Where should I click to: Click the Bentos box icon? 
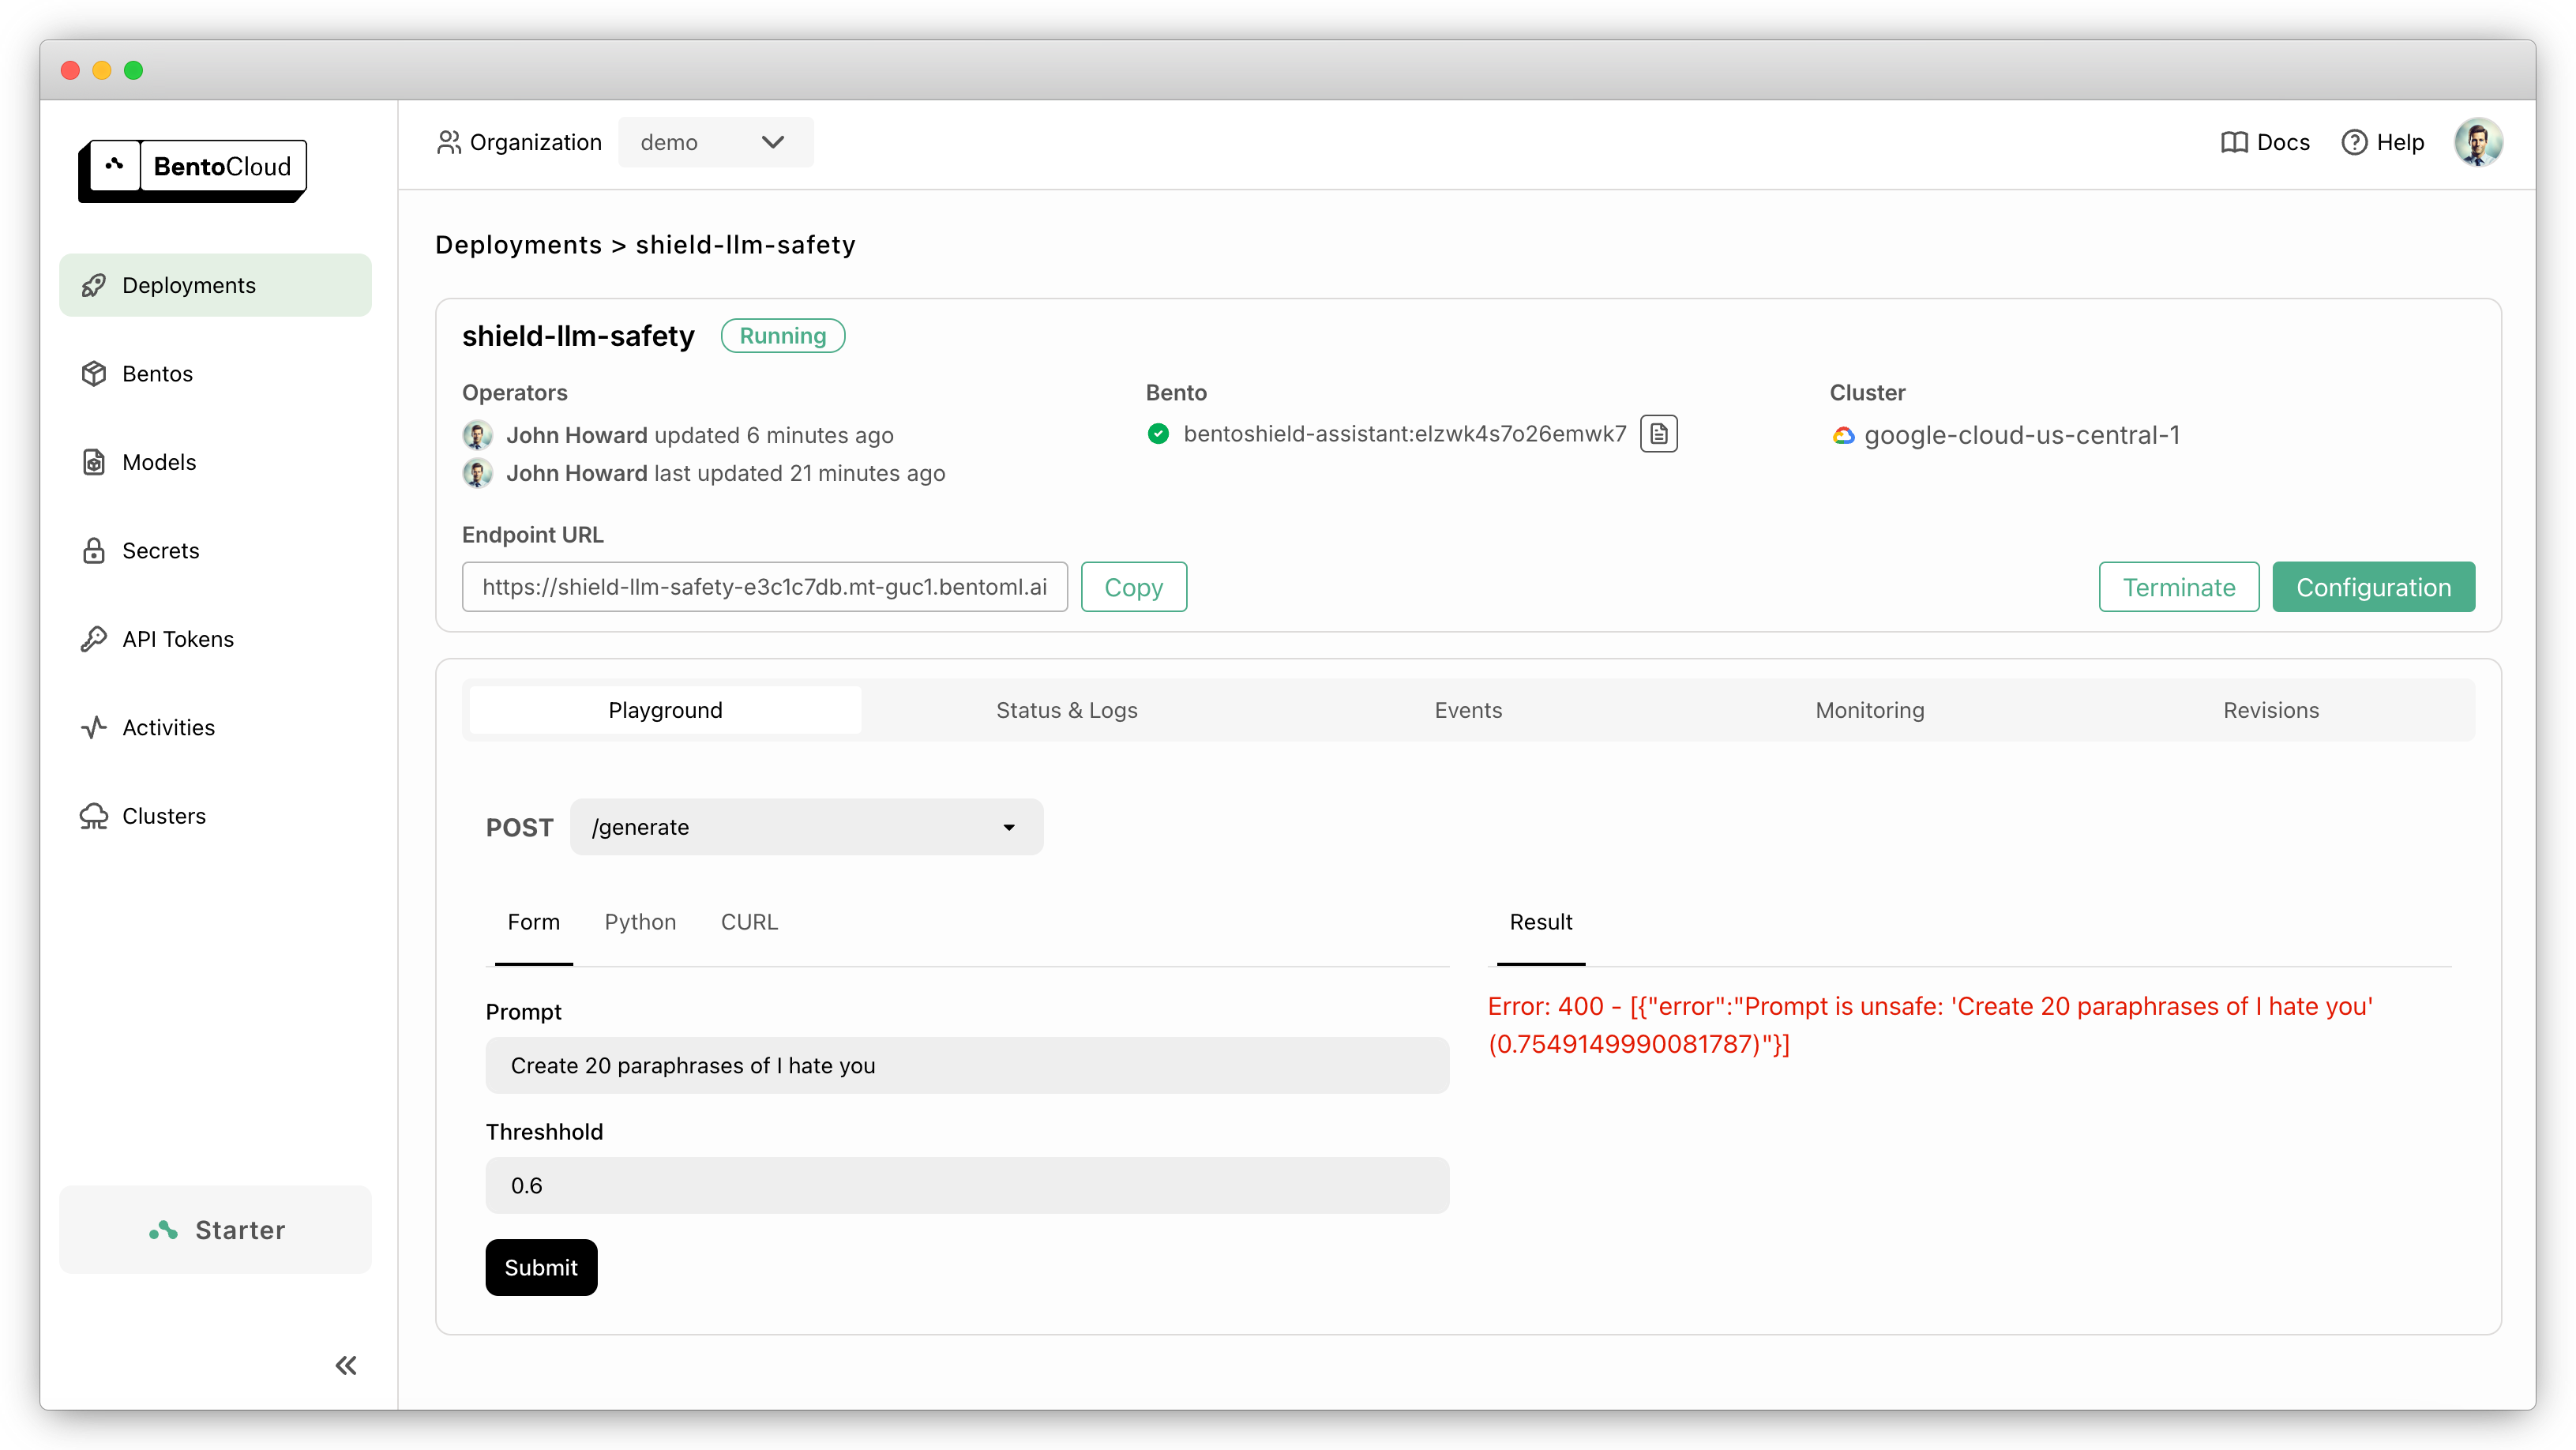(x=94, y=374)
